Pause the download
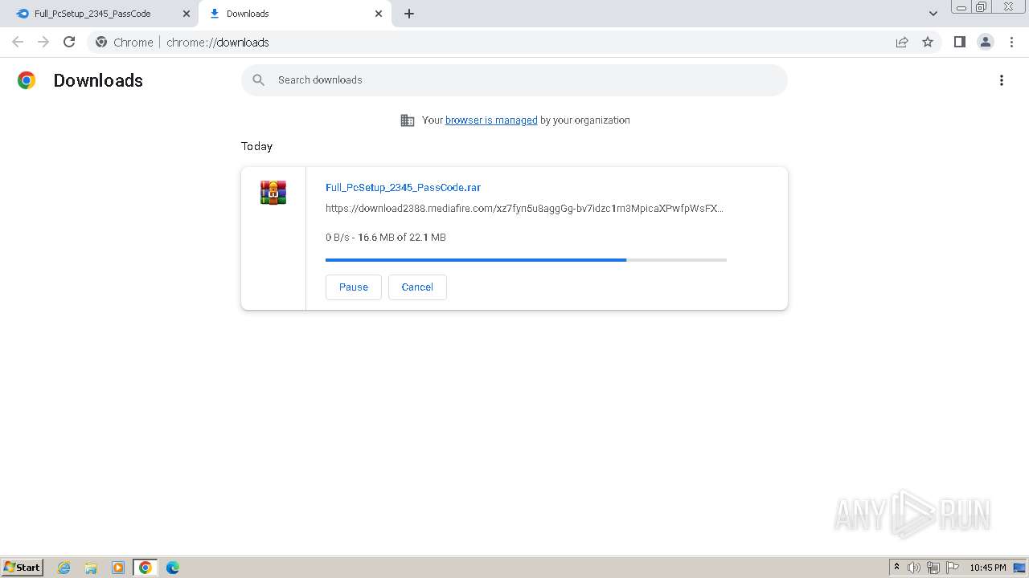The height and width of the screenshot is (578, 1029). pyautogui.click(x=354, y=287)
